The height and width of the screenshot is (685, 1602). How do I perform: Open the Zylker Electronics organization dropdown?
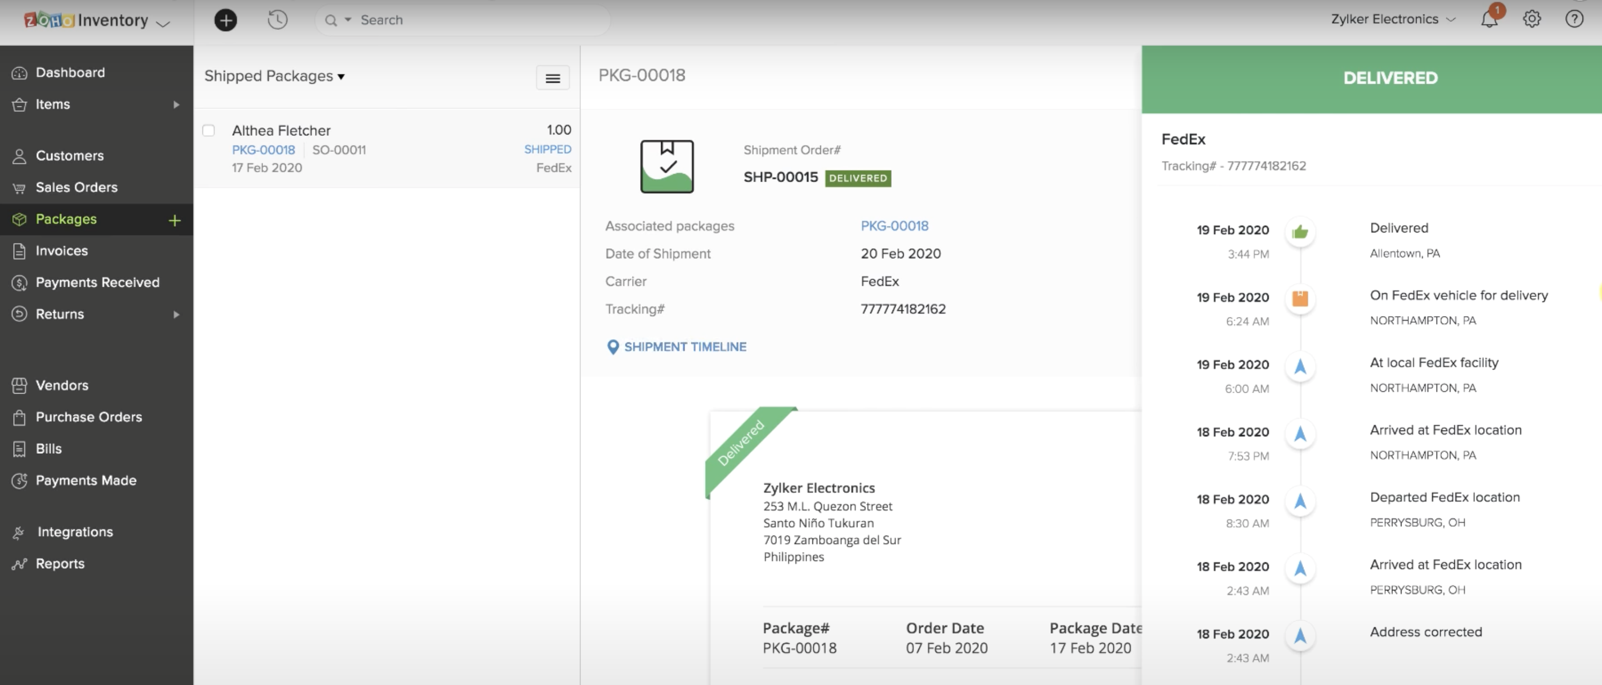pos(1393,19)
